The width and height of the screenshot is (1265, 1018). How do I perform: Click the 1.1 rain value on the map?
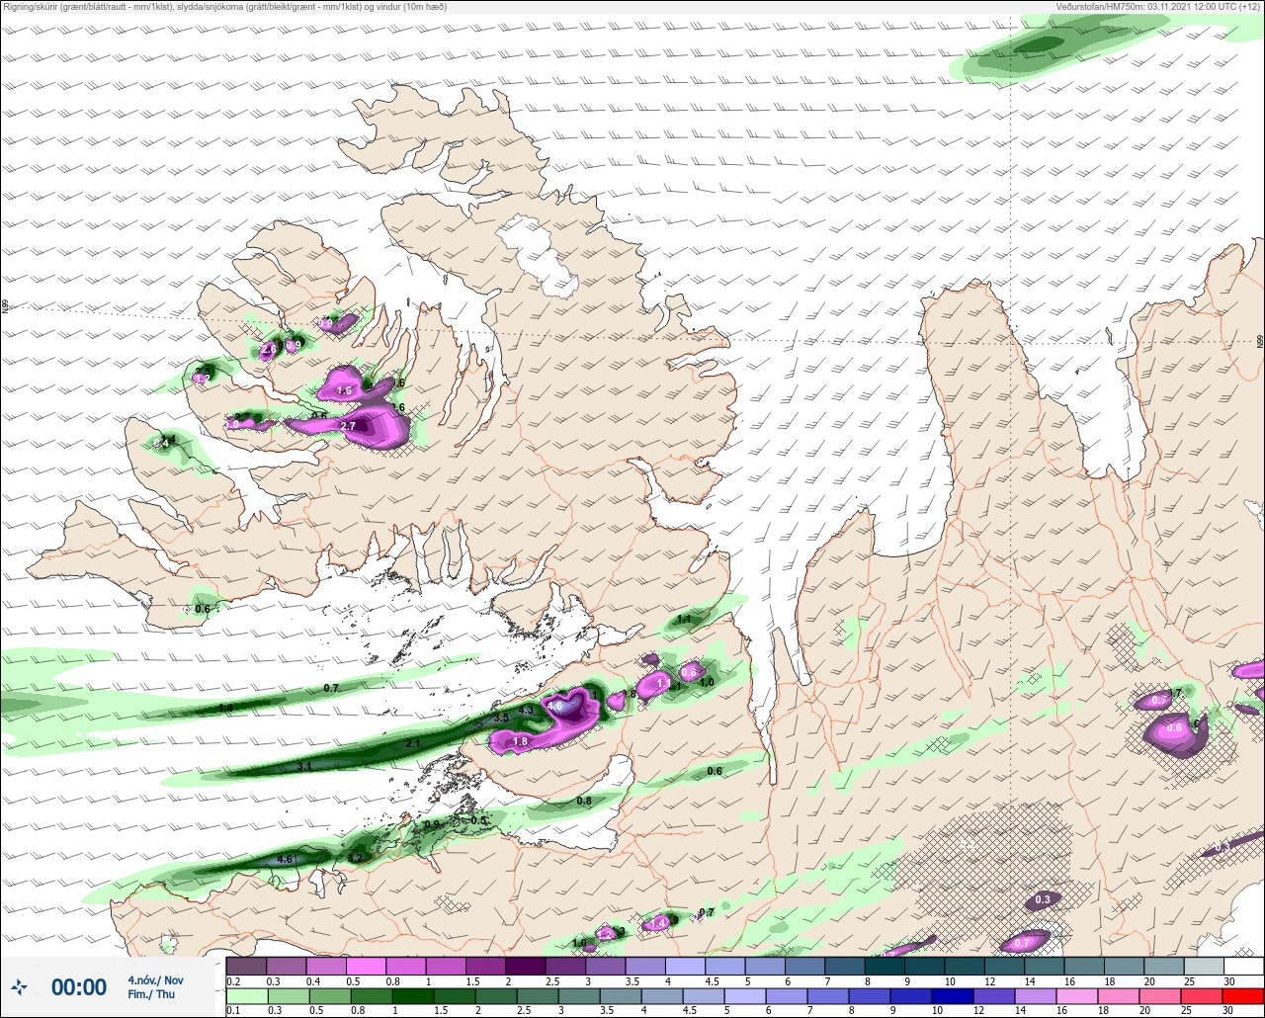pyautogui.click(x=683, y=620)
